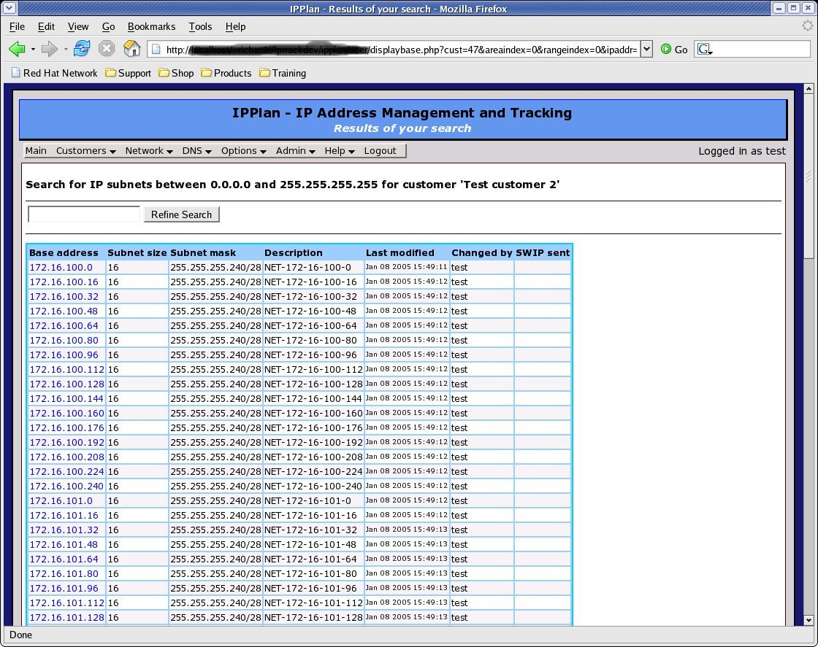Click the green Go button
The width and height of the screenshot is (818, 647).
[x=665, y=49]
